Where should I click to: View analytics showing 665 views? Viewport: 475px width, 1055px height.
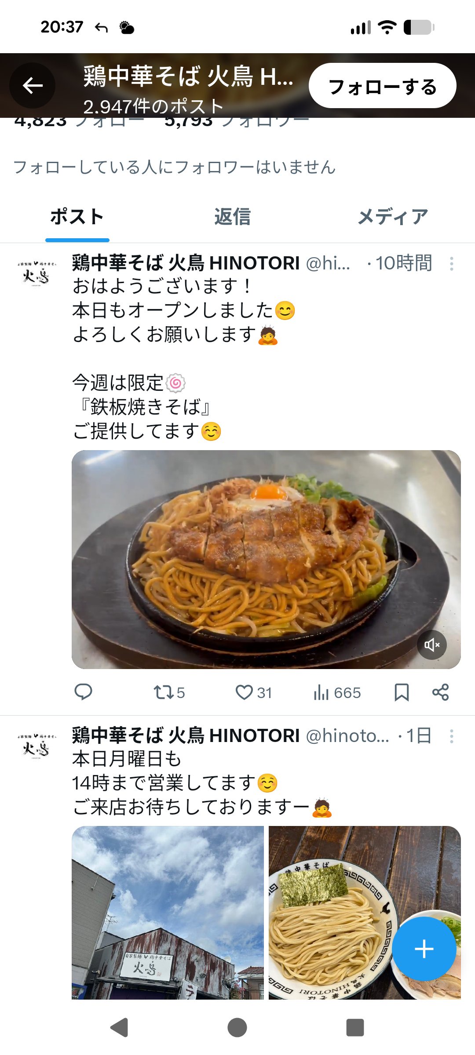(337, 693)
